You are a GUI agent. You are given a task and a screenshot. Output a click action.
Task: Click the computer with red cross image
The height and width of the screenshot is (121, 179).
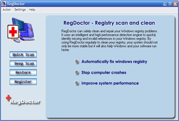(x=21, y=30)
